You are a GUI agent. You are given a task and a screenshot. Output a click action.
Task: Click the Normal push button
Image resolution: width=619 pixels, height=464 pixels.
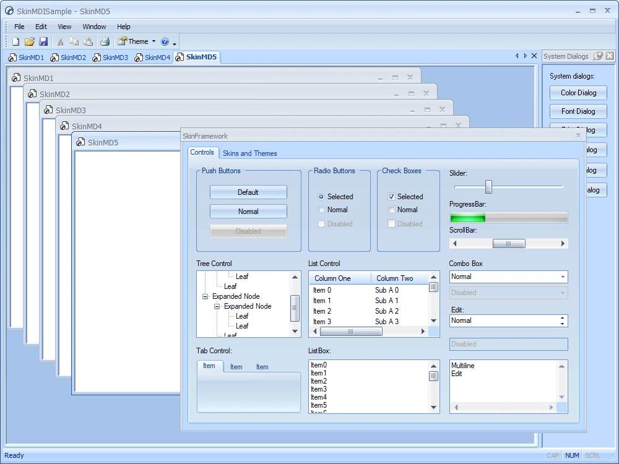click(x=248, y=212)
